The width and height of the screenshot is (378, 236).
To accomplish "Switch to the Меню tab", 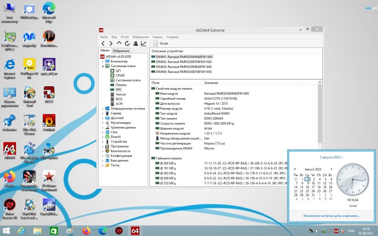I will [x=105, y=50].
